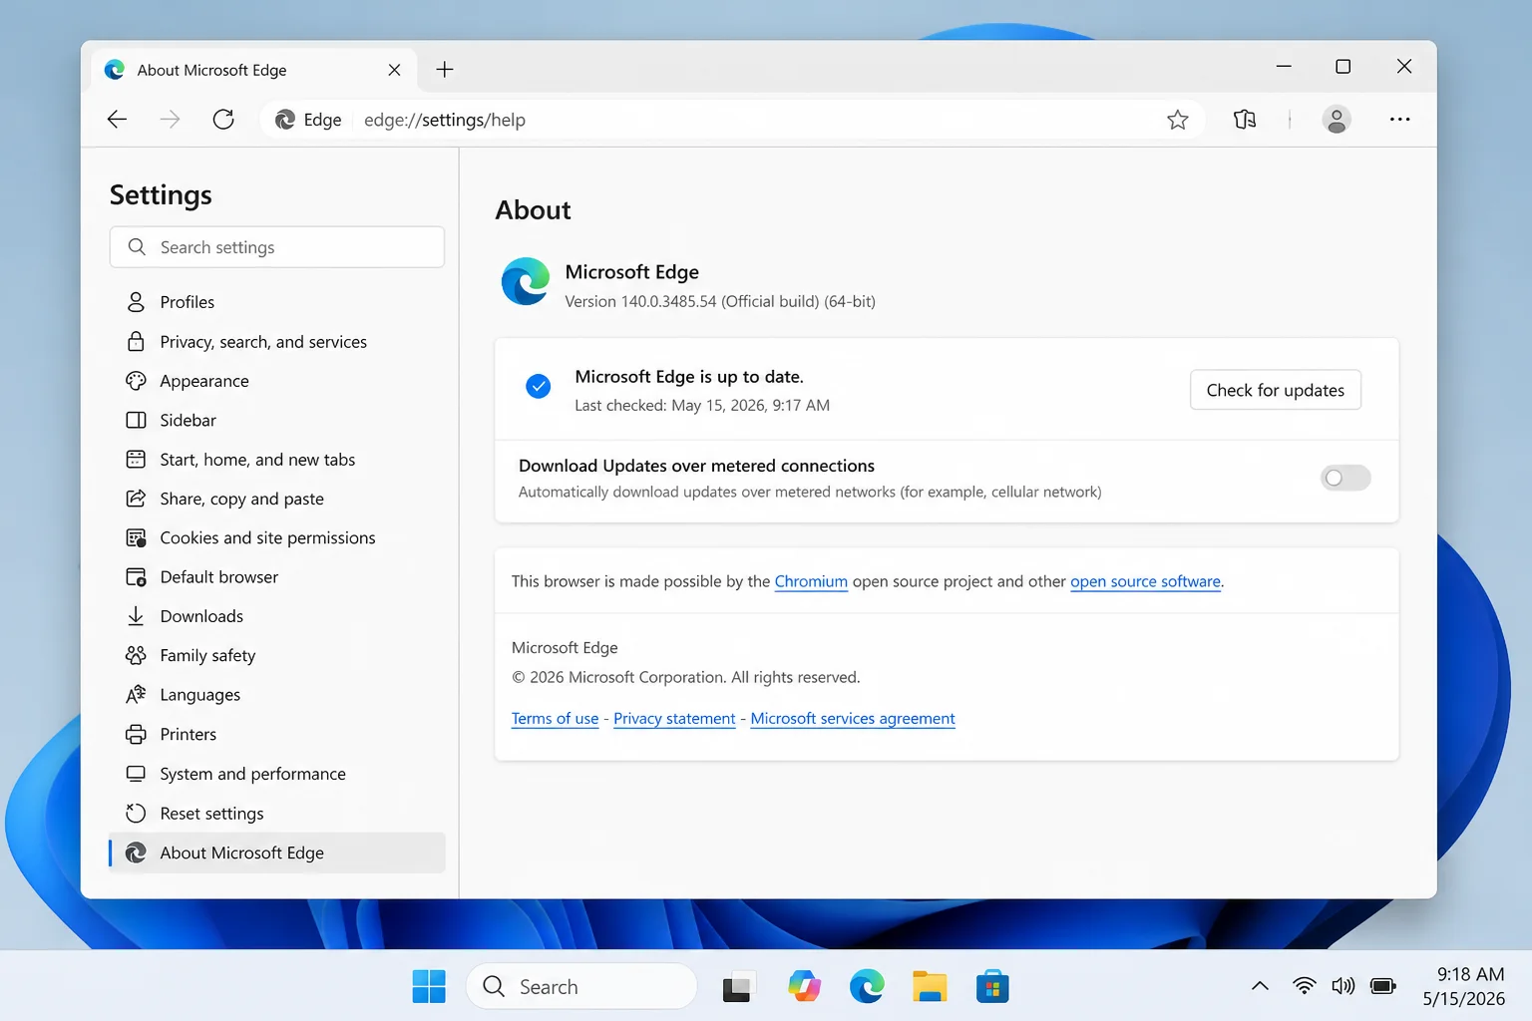Open a new tab with plus
Image resolution: width=1532 pixels, height=1021 pixels.
pyautogui.click(x=445, y=70)
